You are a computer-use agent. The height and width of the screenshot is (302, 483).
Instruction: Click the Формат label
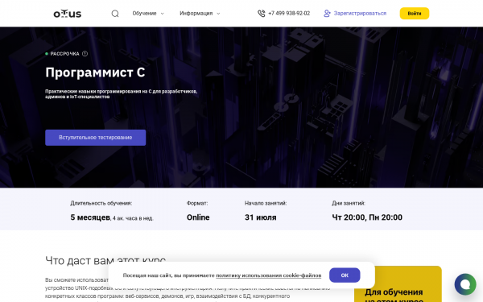tap(197, 203)
